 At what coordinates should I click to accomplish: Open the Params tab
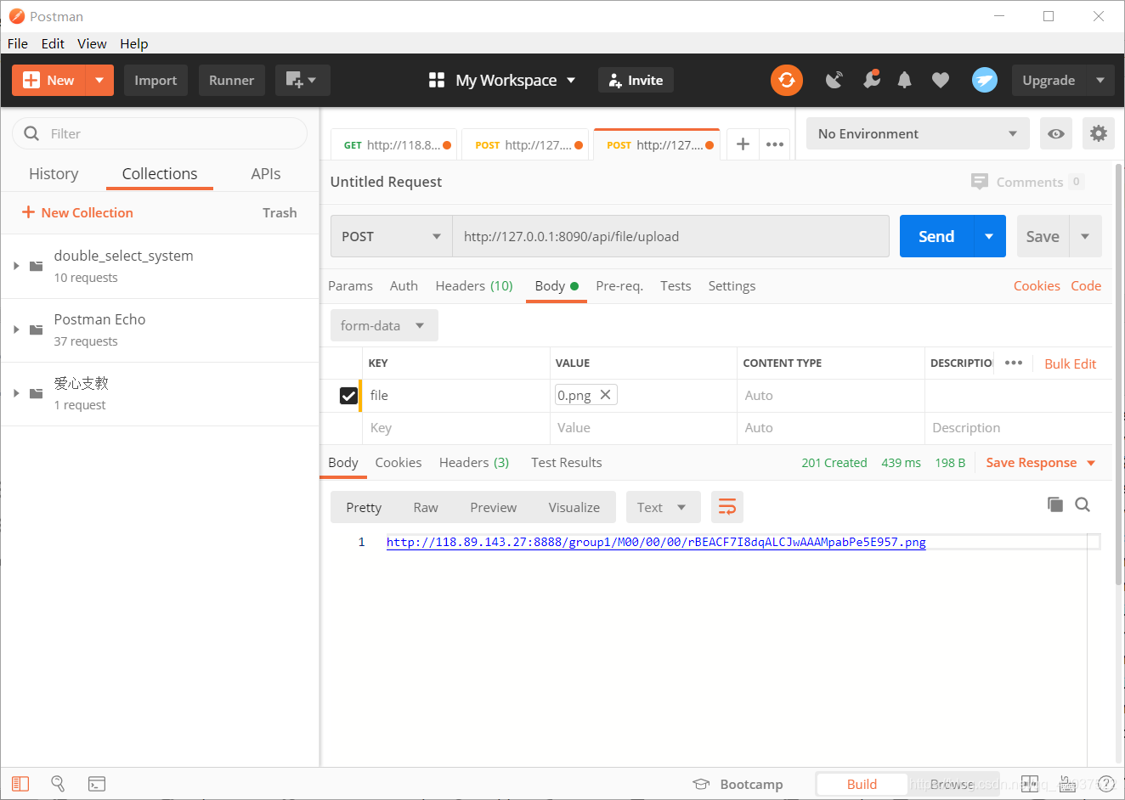(350, 285)
